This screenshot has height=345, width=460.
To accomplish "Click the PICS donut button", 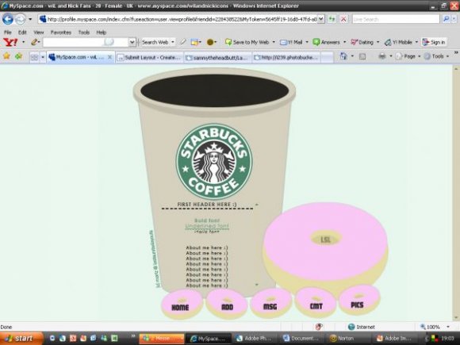I will 359,300.
